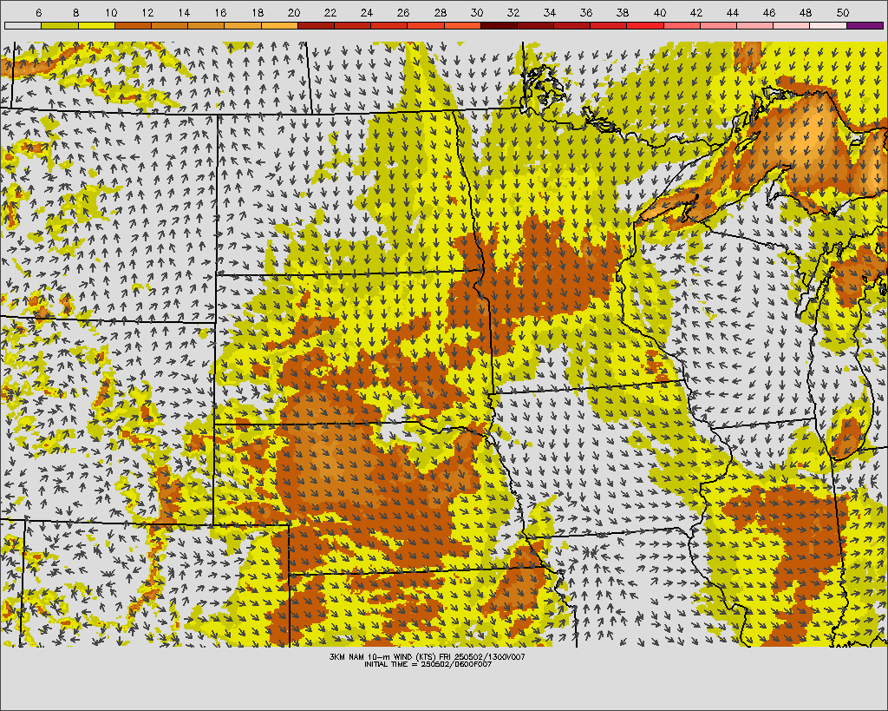Pick the legend swatch between 24 and 26

pos(389,25)
